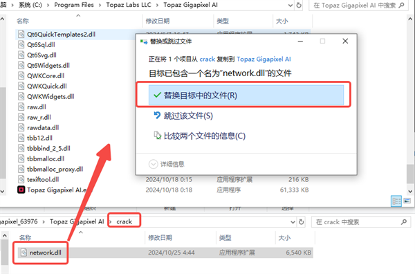The height and width of the screenshot is (274, 415).
Task: Click the refresh icon beside Topaz address bar
Action: (299, 5)
